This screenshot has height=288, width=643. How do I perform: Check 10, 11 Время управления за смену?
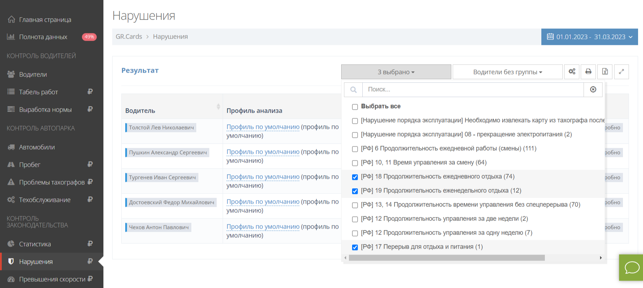[x=355, y=163]
